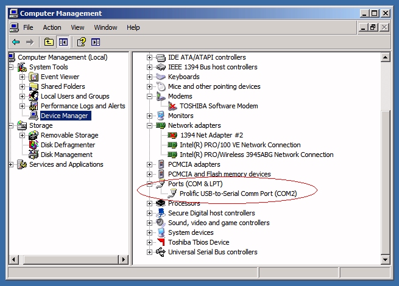The image size is (399, 286).
Task: Expand the Universal Serial Bus controllers category
Action: coord(149,252)
